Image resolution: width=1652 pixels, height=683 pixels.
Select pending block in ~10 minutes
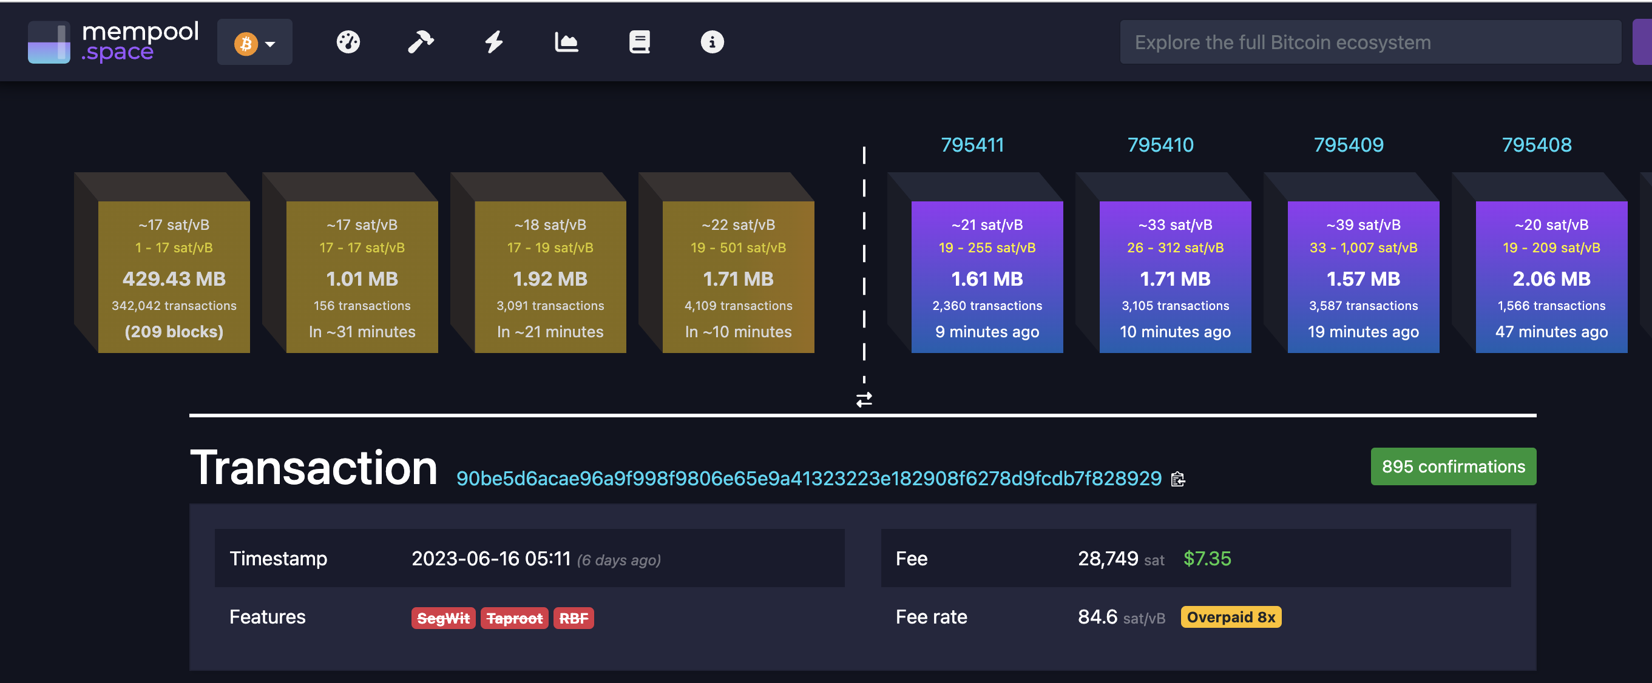pyautogui.click(x=738, y=277)
